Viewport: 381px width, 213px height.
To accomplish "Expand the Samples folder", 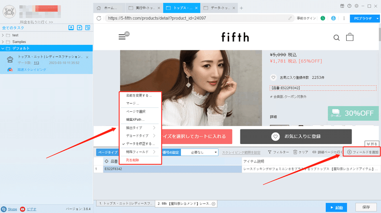I will point(3,42).
